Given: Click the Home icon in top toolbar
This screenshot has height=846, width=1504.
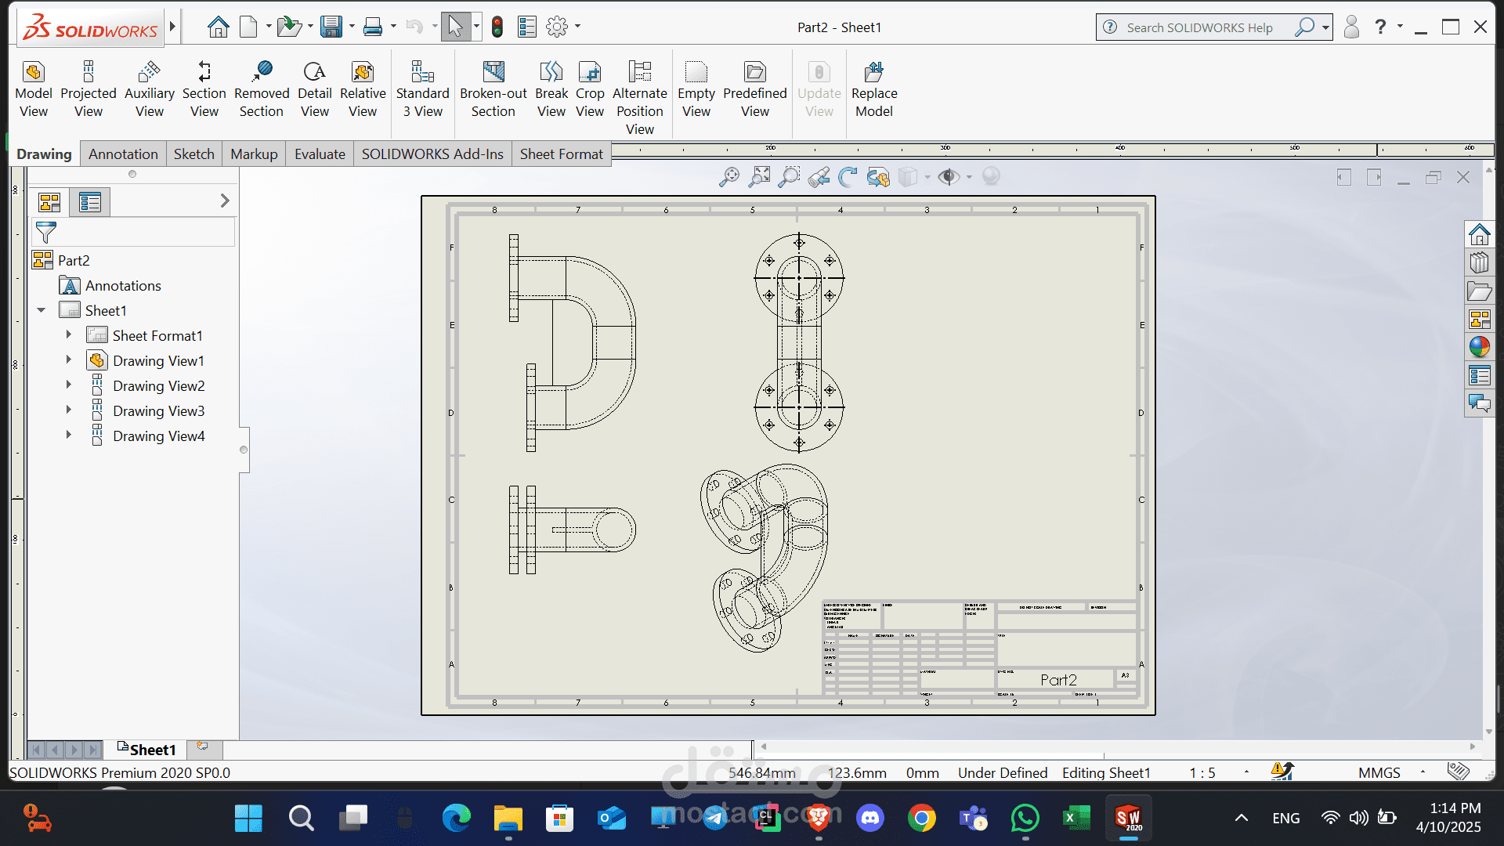Looking at the screenshot, I should 219,27.
